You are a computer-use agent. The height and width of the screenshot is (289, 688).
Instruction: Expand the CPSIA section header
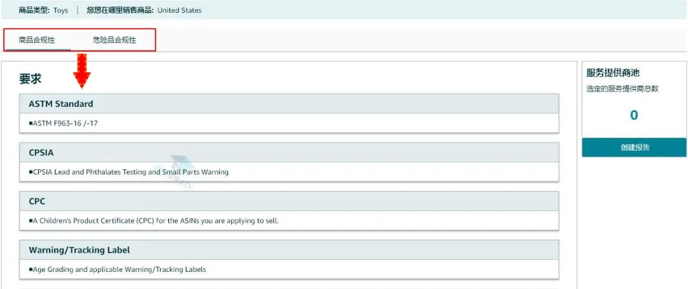tap(289, 153)
